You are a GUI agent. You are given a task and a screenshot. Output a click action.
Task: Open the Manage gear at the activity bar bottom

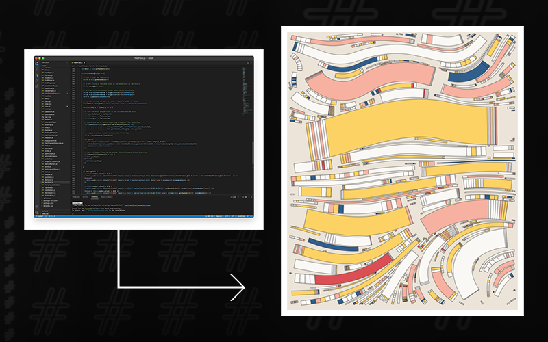tap(37, 212)
